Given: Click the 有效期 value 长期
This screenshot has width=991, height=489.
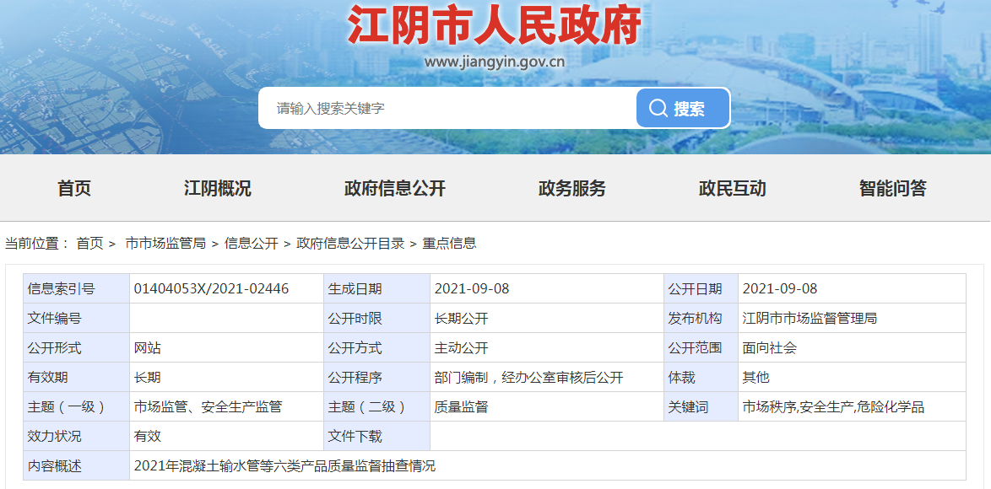Looking at the screenshot, I should coord(147,378).
